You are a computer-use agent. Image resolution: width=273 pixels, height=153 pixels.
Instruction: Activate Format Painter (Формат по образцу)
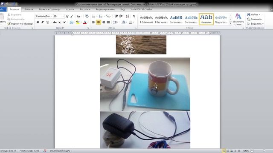pos(20,24)
